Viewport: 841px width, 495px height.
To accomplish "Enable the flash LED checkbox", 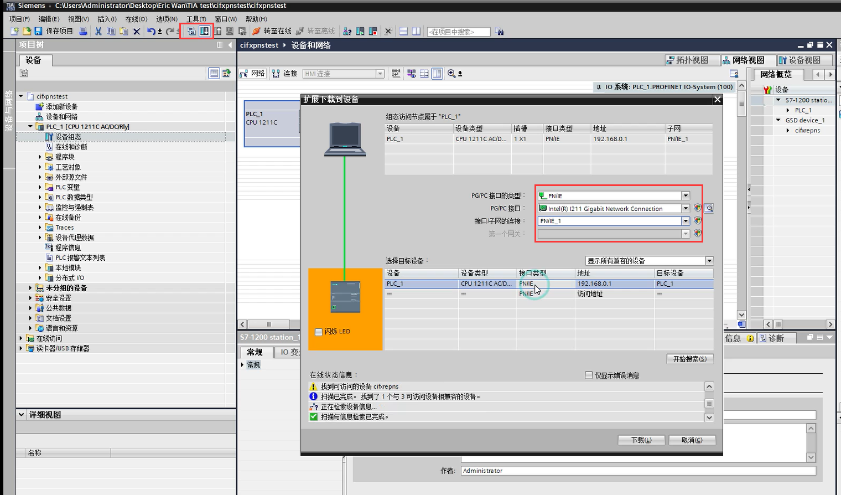I will pyautogui.click(x=319, y=332).
